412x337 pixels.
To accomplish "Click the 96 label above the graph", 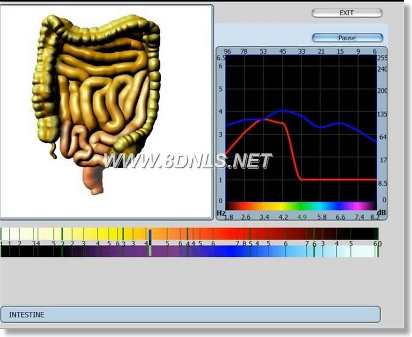I will point(227,51).
